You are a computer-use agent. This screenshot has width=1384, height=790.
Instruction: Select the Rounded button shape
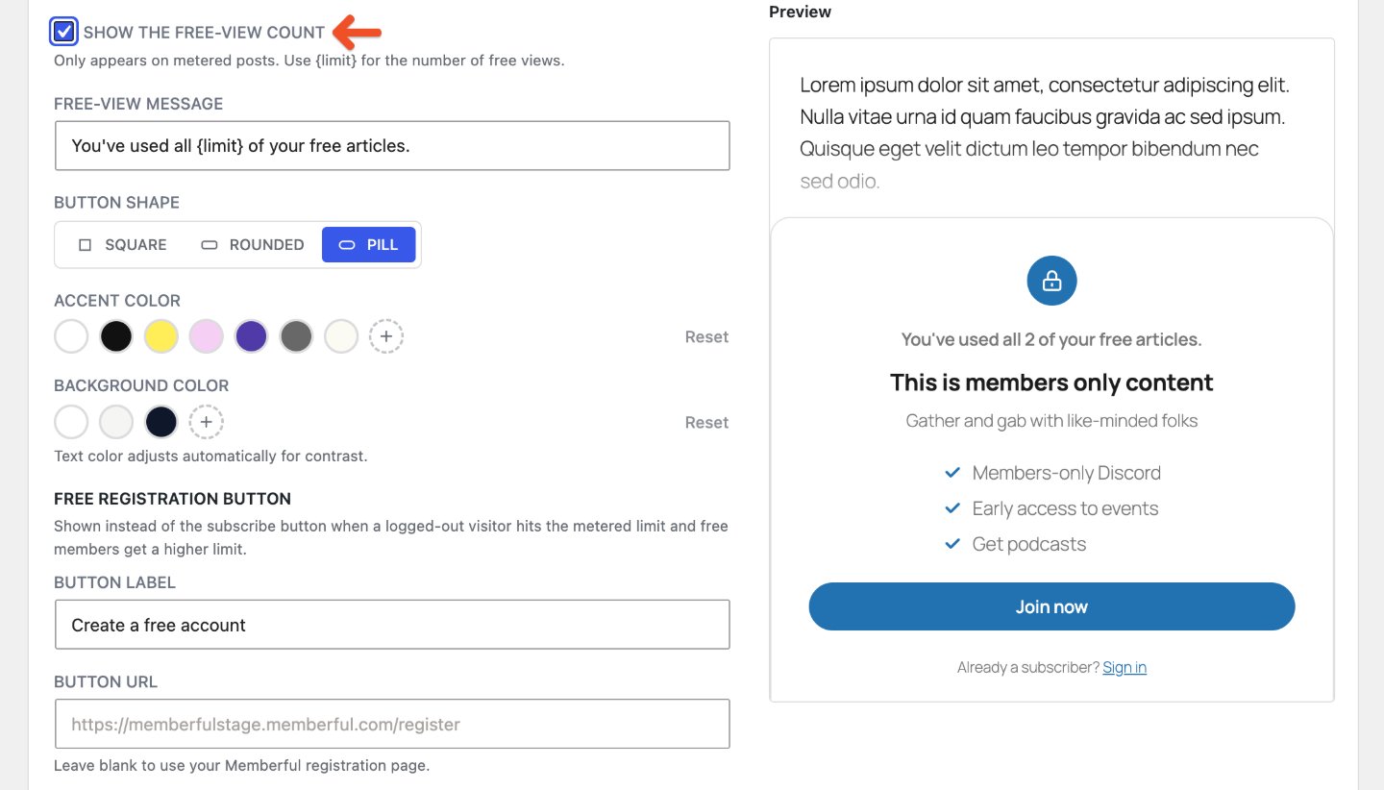(253, 245)
